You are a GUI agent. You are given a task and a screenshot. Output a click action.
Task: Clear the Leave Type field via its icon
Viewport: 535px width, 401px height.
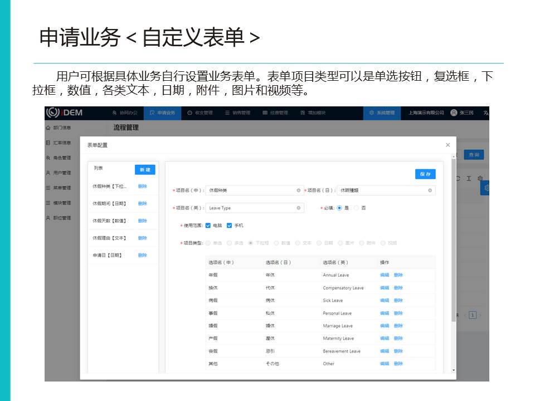pyautogui.click(x=298, y=208)
